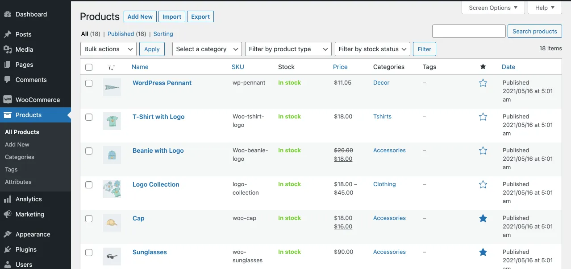Viewport: 571px width, 269px height.
Task: Toggle featured star for Logo Collection
Action: click(483, 184)
